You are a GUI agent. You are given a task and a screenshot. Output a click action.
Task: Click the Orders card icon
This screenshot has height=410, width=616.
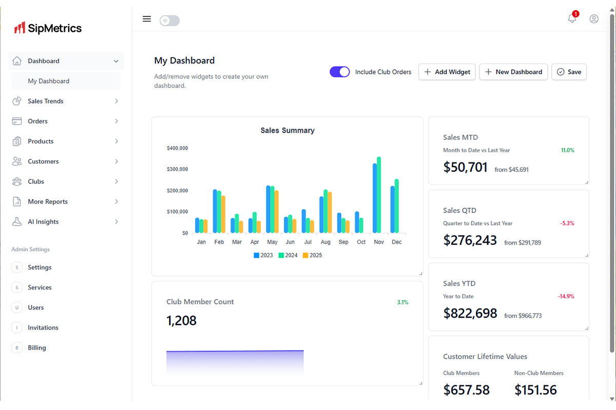(x=17, y=121)
